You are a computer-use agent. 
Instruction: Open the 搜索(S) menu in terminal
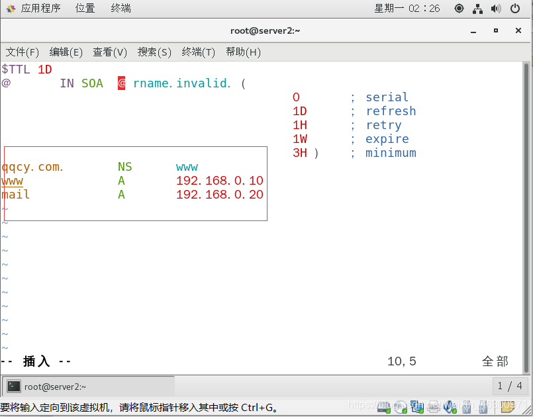pos(154,52)
